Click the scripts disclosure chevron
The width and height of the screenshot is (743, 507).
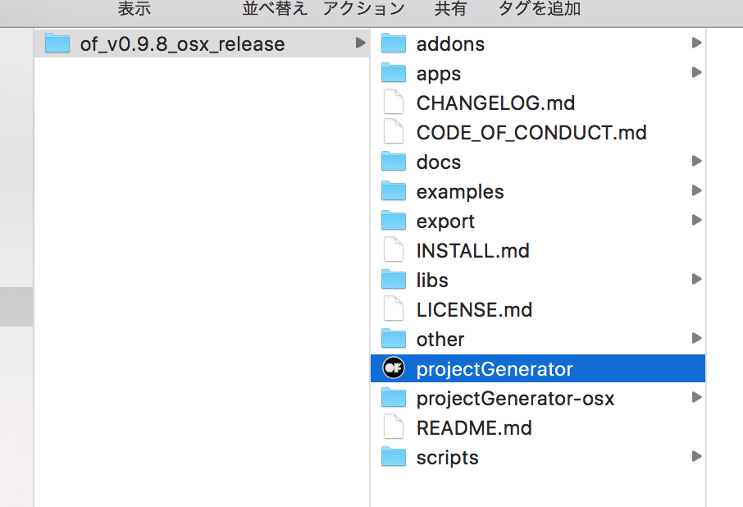[697, 457]
